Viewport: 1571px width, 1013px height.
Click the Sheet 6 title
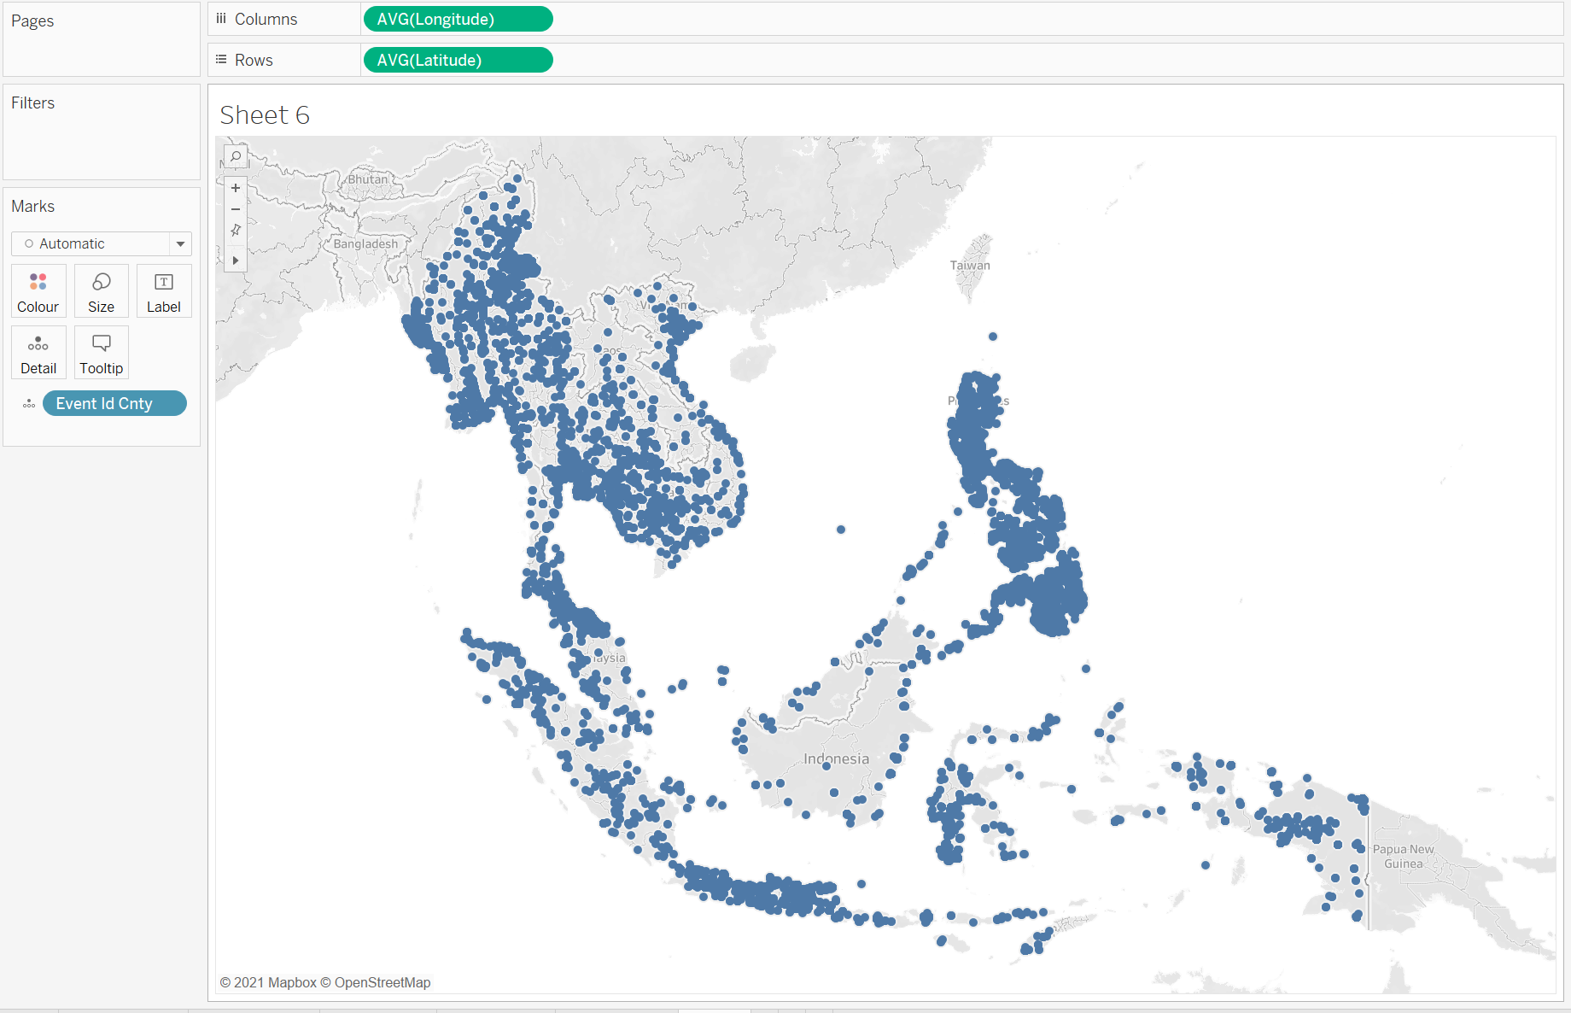click(x=265, y=115)
